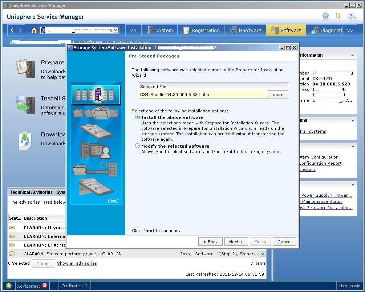Open the Maintenance Status link
This screenshot has height=292, width=365.
tap(321, 201)
